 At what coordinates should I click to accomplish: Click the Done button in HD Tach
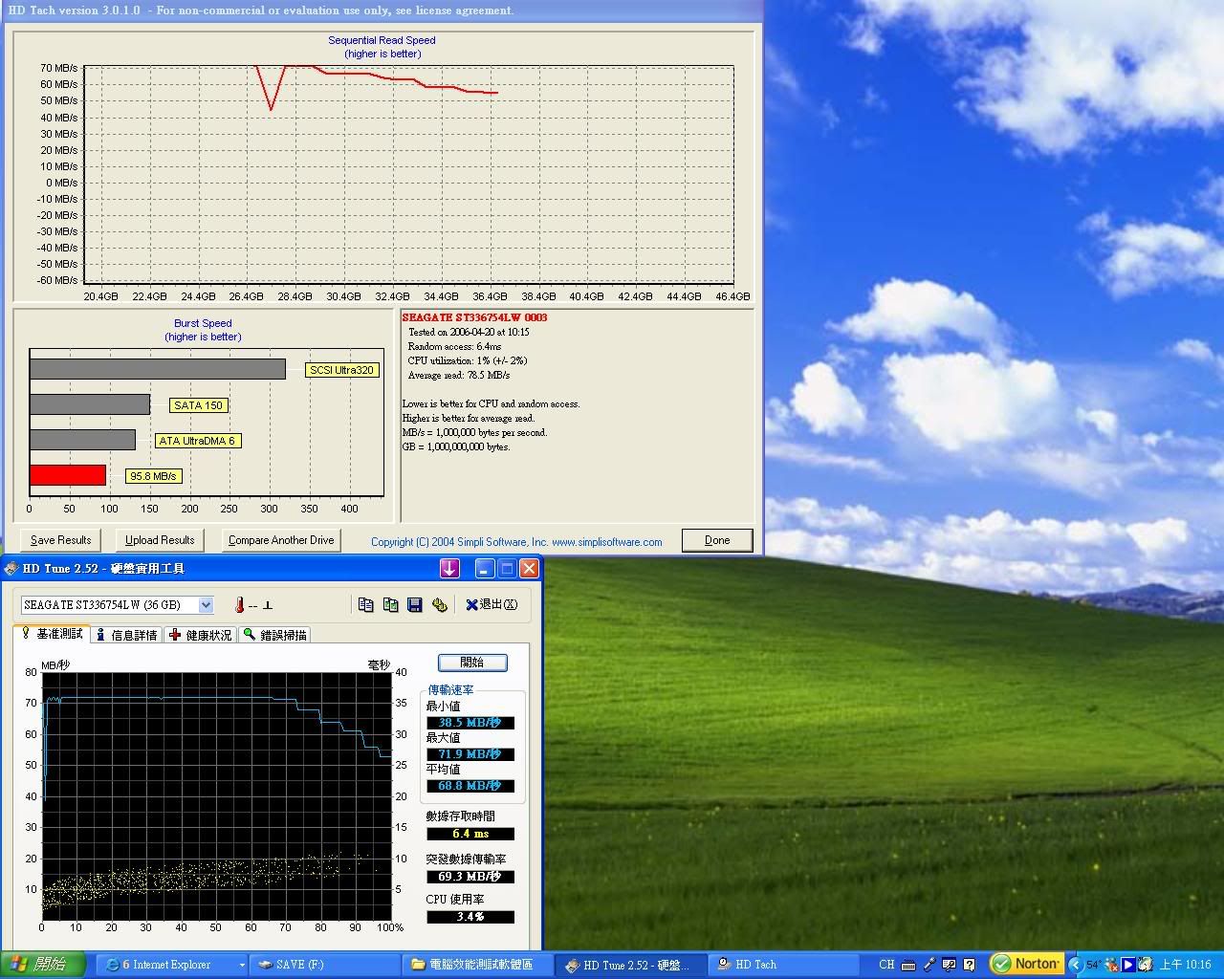(717, 540)
